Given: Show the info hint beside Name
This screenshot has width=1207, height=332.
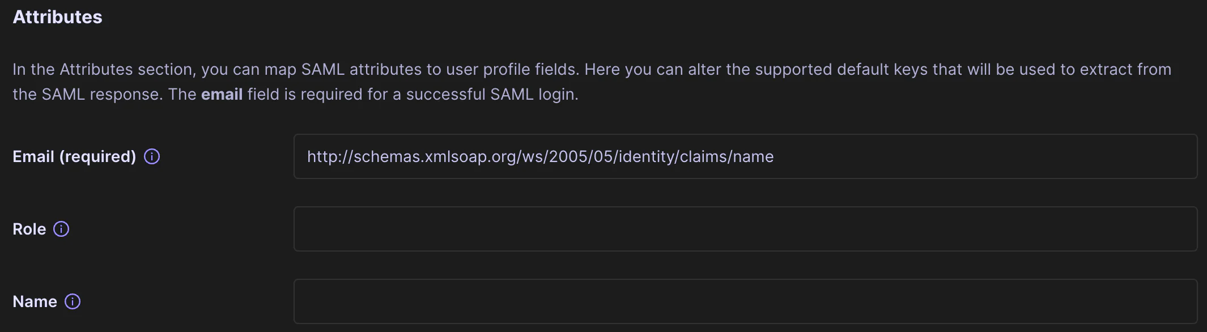Looking at the screenshot, I should (x=73, y=301).
